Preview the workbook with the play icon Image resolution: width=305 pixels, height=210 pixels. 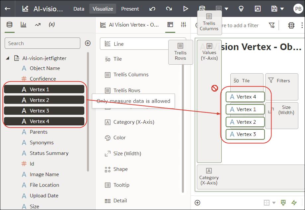(x=186, y=9)
